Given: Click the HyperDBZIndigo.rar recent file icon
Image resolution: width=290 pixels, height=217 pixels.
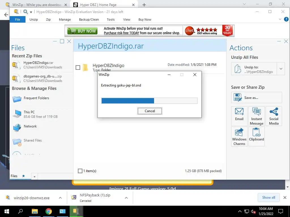Looking at the screenshot, I should coord(16,65).
